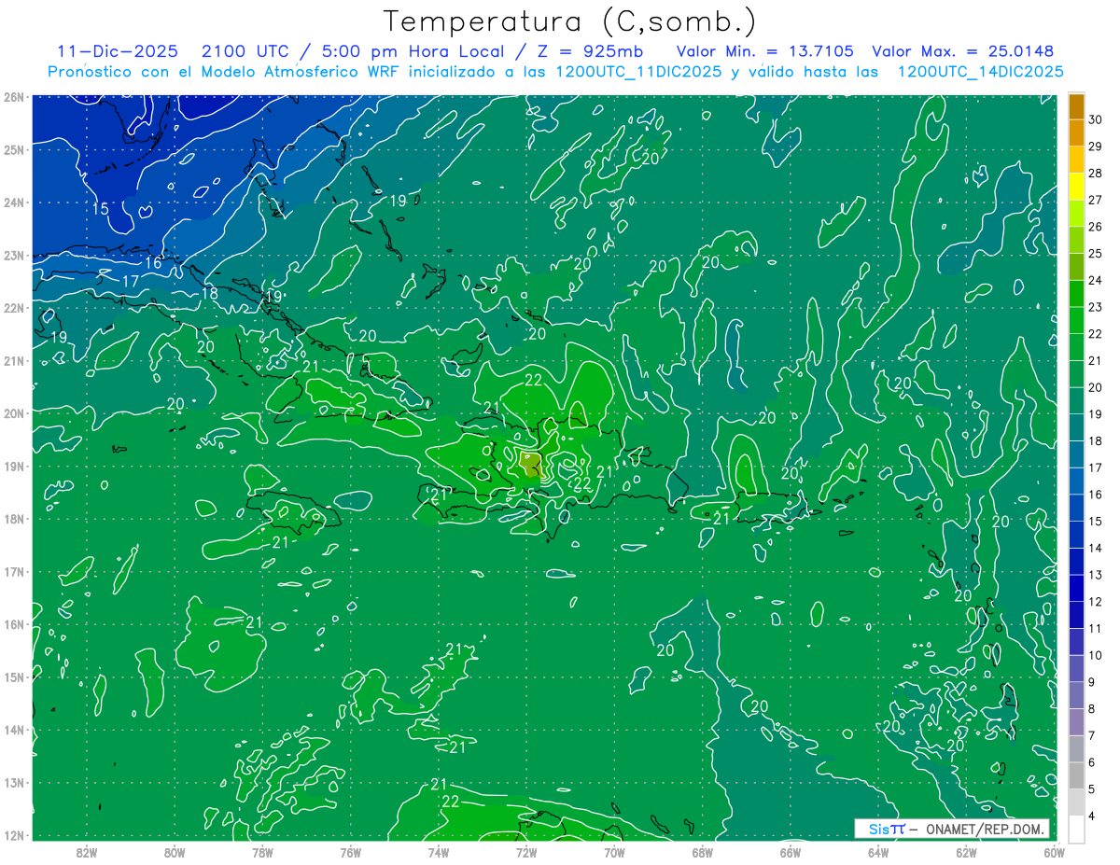The height and width of the screenshot is (865, 1120).
Task: Click the legend scale value '4'
Action: 1092,817
